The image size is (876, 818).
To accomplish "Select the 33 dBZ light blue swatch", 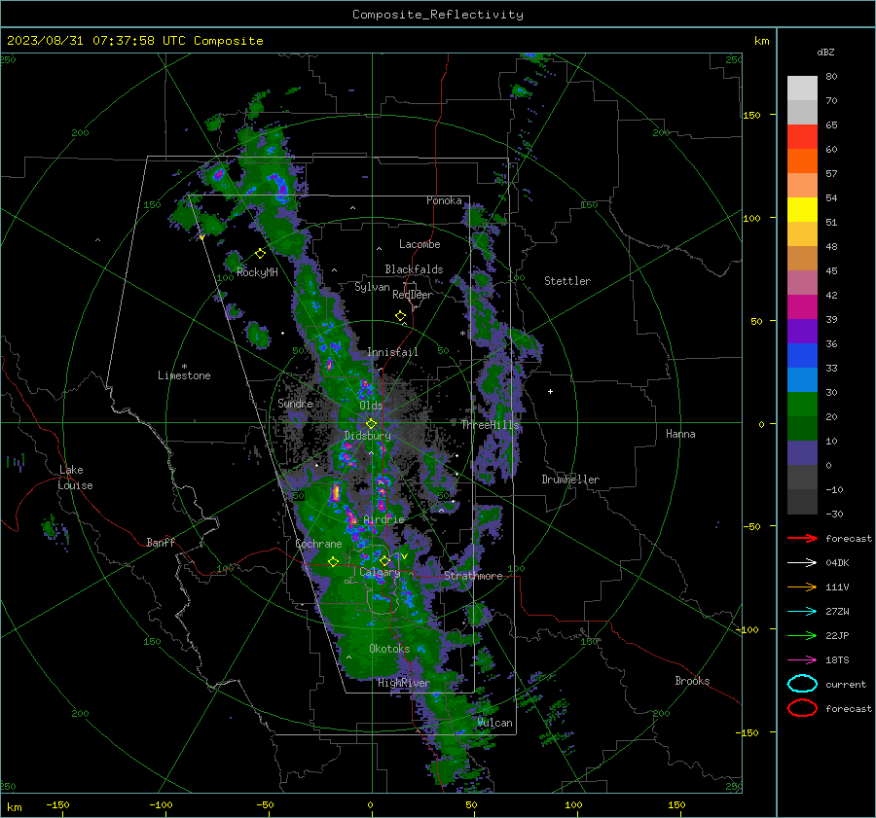I will (x=802, y=379).
